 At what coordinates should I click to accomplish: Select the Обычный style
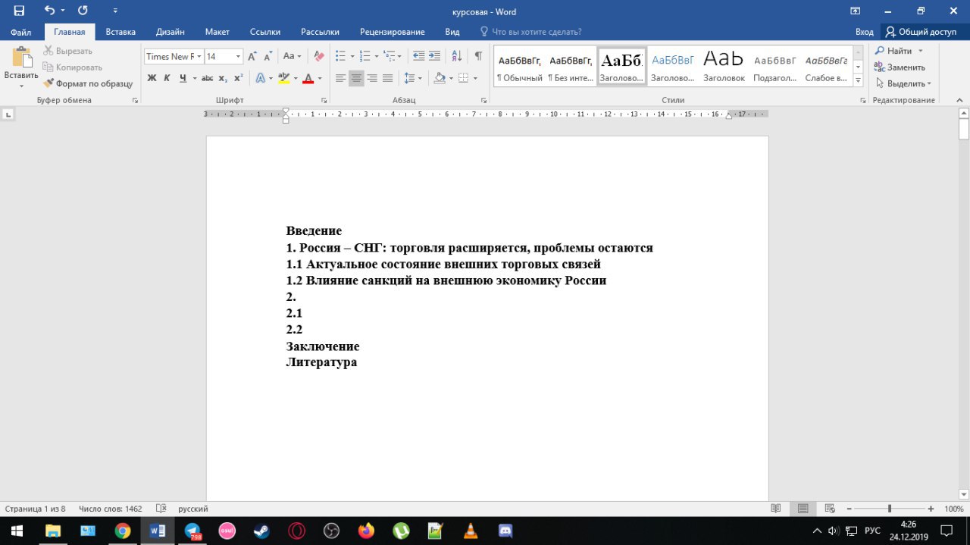coord(520,67)
